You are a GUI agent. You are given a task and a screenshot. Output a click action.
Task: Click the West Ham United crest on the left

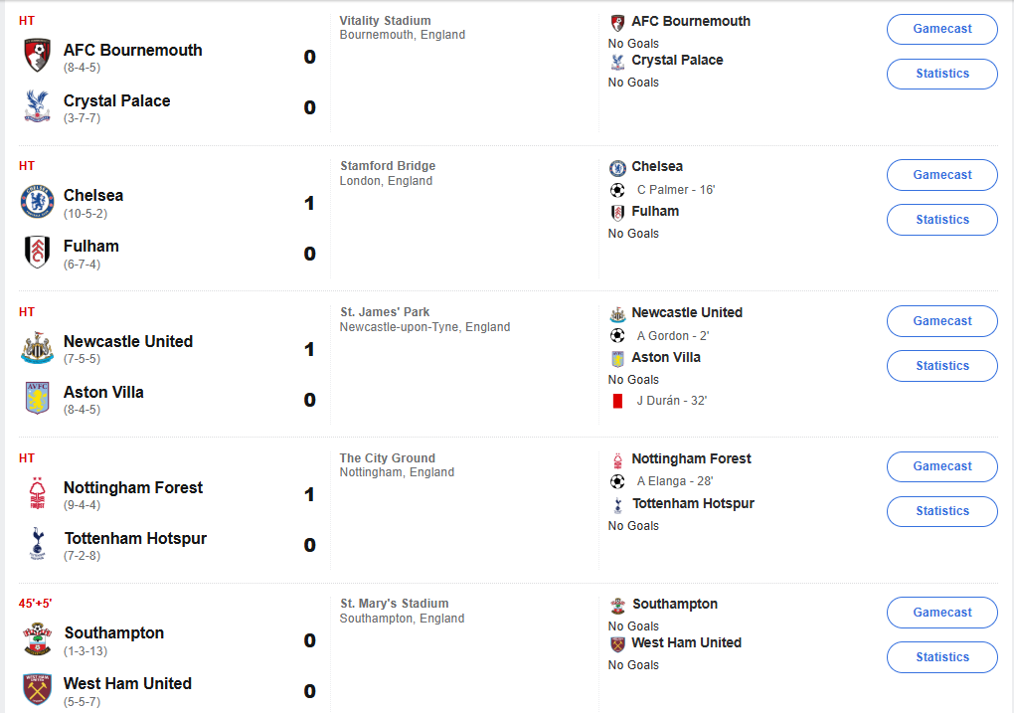pyautogui.click(x=38, y=690)
